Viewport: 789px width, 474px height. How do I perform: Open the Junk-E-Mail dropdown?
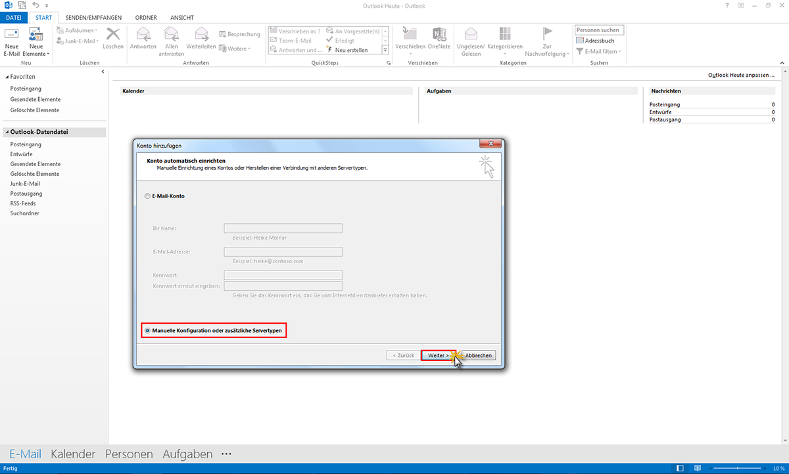pos(77,41)
